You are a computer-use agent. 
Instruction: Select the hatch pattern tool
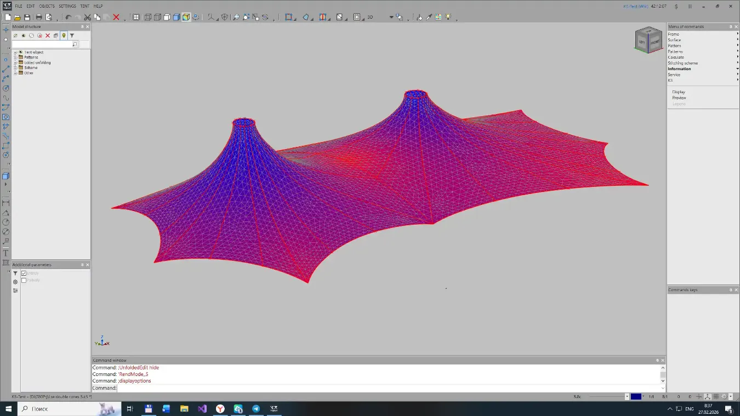coord(6,263)
